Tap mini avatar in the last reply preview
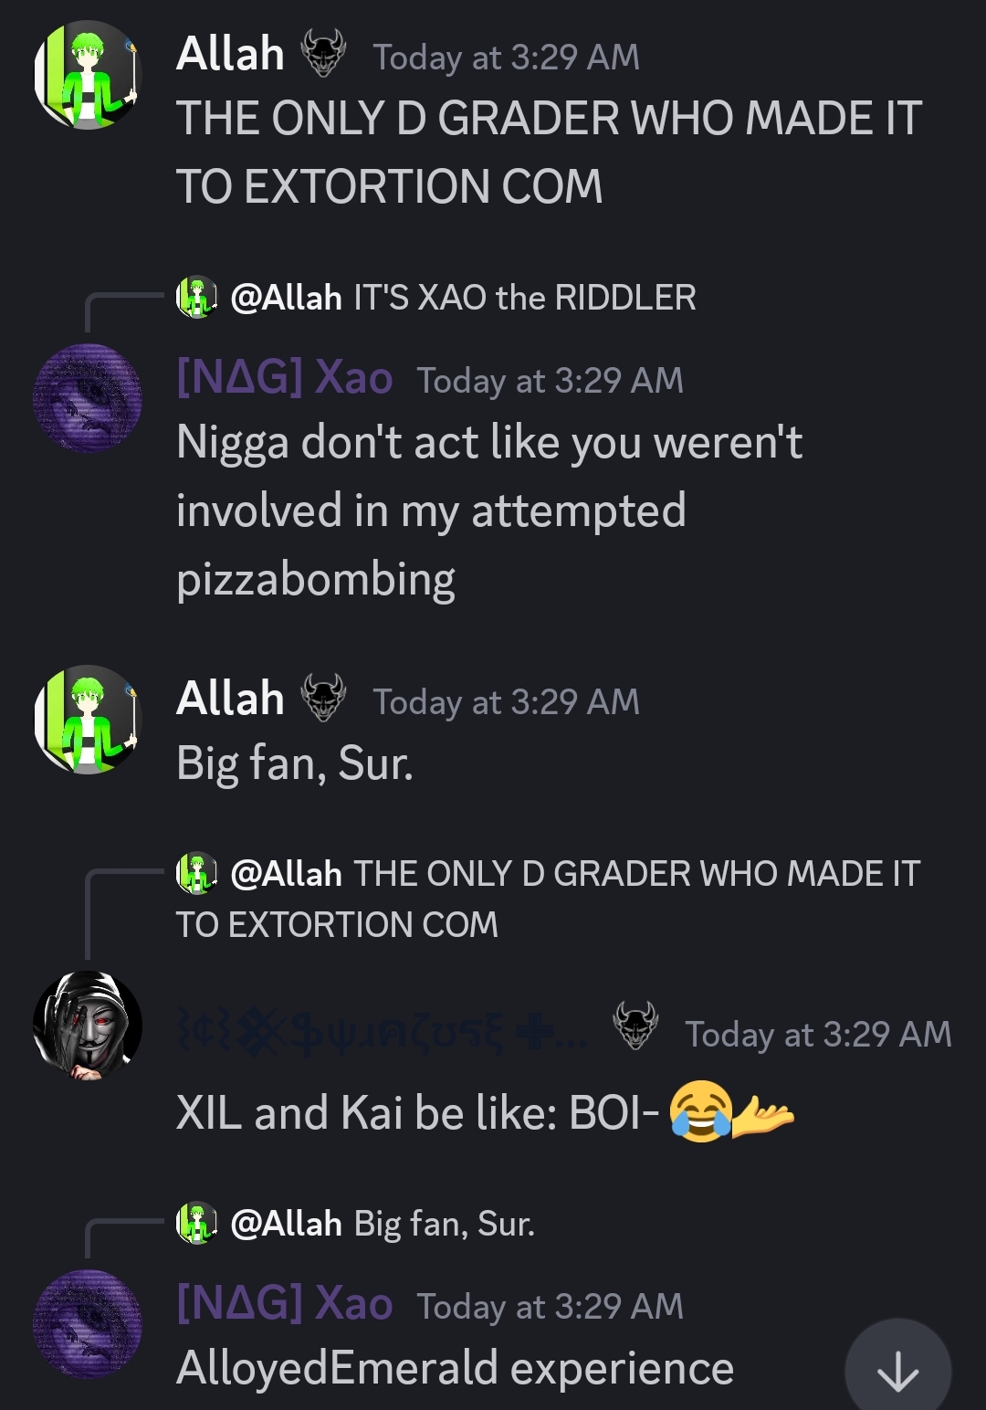 [x=196, y=1223]
